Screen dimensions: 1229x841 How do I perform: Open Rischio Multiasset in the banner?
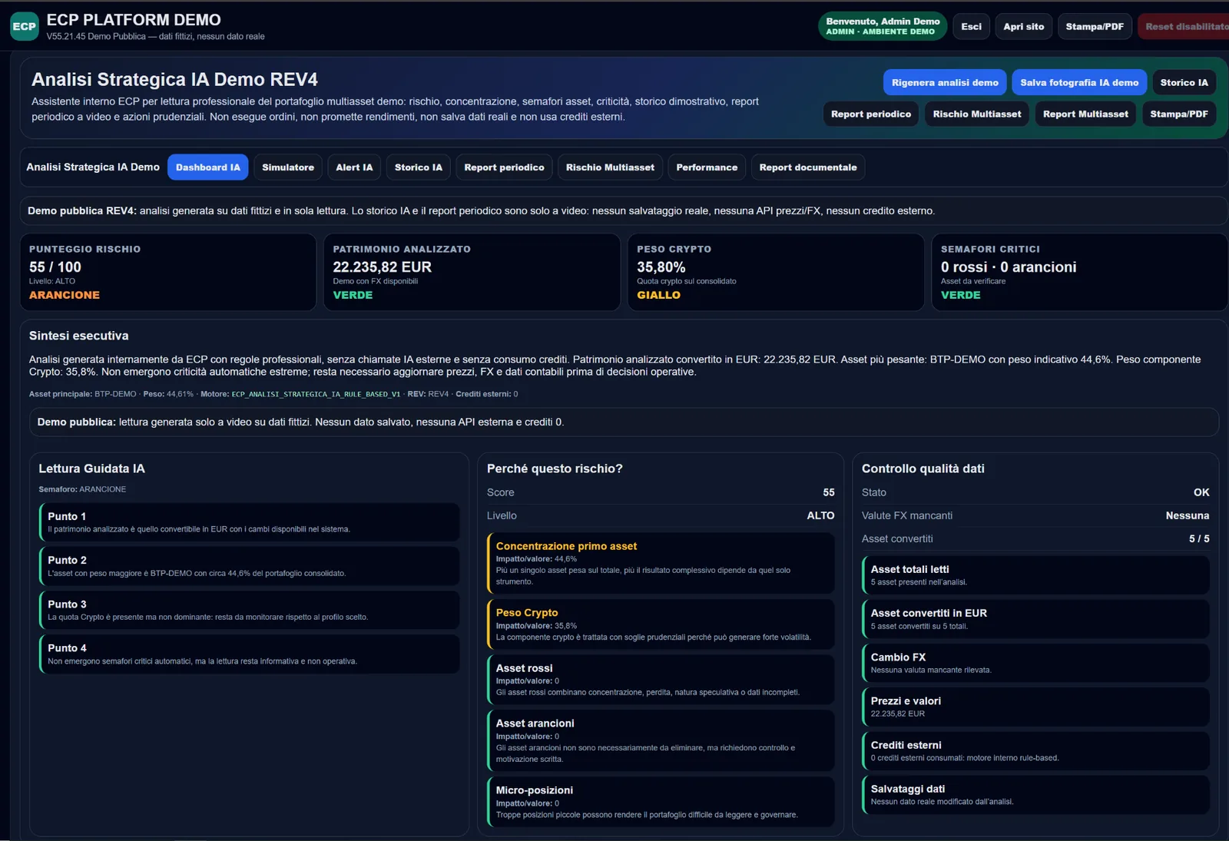tap(976, 114)
